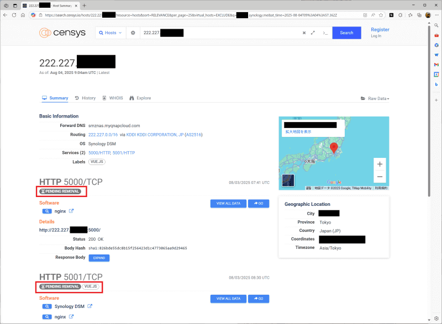Open the Hosts resource dropdown

pos(110,33)
